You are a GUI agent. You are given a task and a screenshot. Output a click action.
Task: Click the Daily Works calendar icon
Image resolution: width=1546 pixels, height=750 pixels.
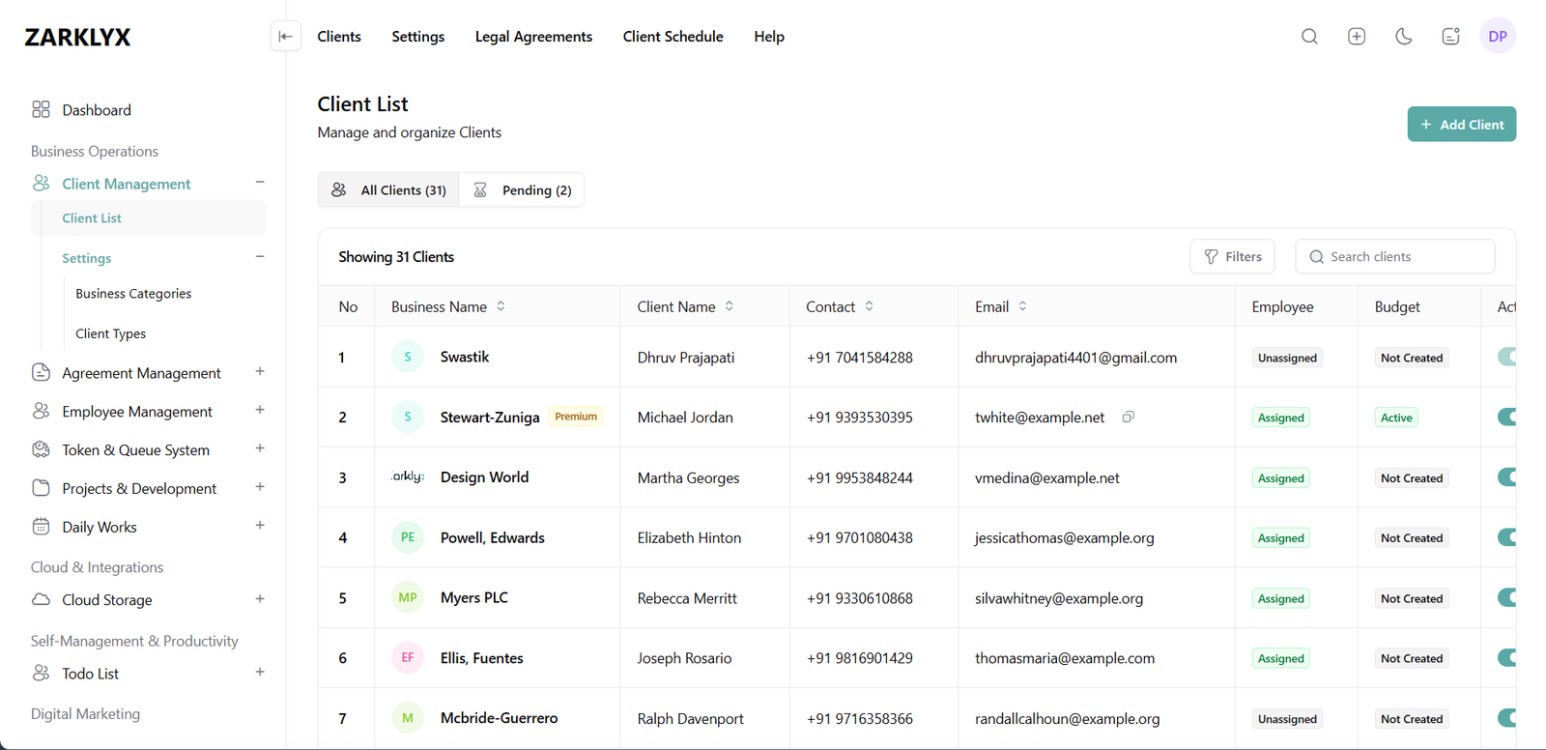pyautogui.click(x=41, y=527)
